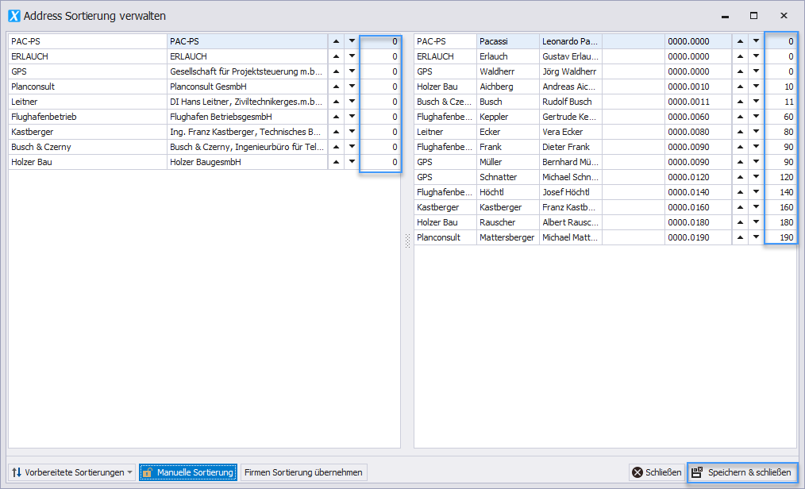Image resolution: width=805 pixels, height=489 pixels.
Task: Open Vorbereitete Sortierungen dropdown
Action: click(72, 472)
